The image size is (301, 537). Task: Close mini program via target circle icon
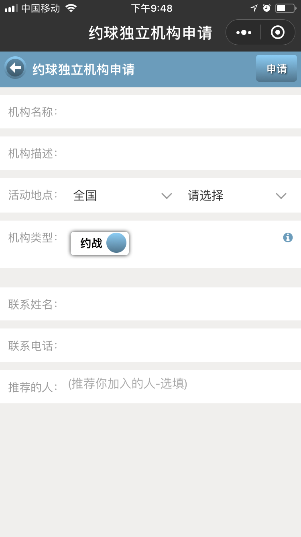(278, 32)
